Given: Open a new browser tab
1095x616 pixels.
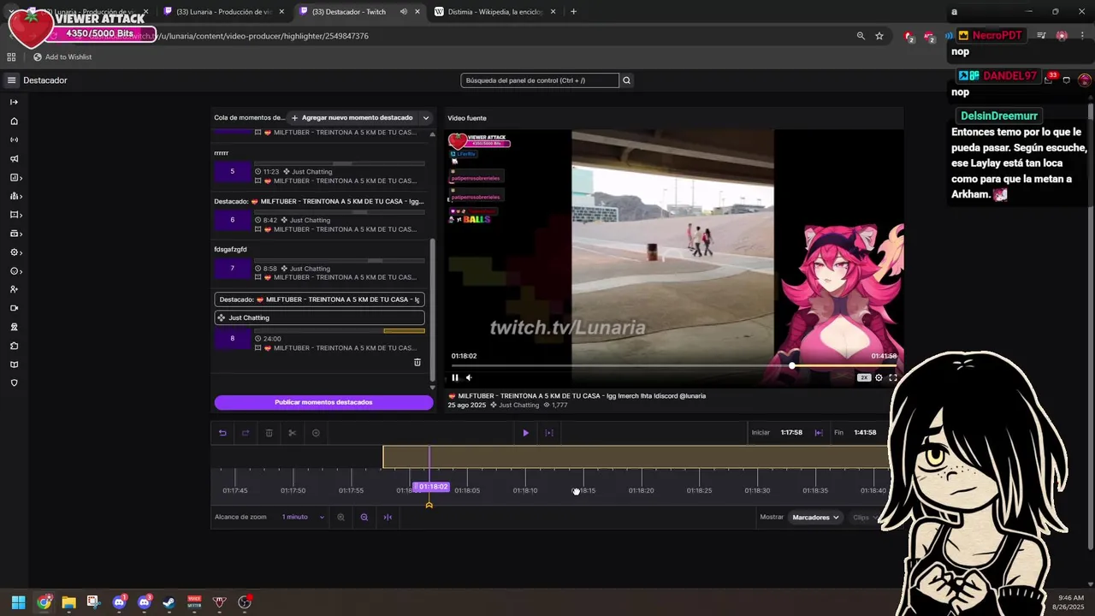Looking at the screenshot, I should [x=573, y=12].
